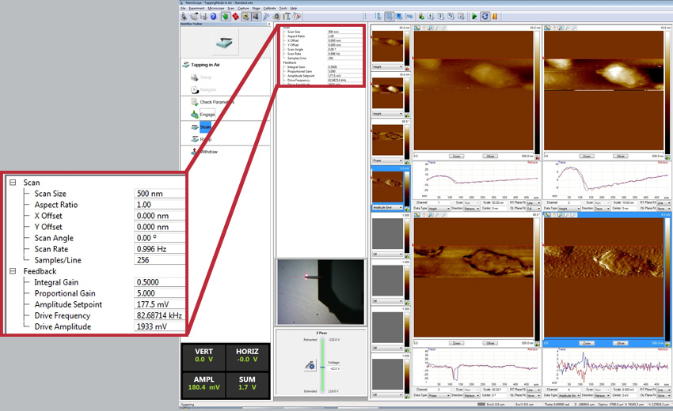Image resolution: width=673 pixels, height=411 pixels.
Task: Click the Withdraw workflow icon
Action: click(x=194, y=151)
